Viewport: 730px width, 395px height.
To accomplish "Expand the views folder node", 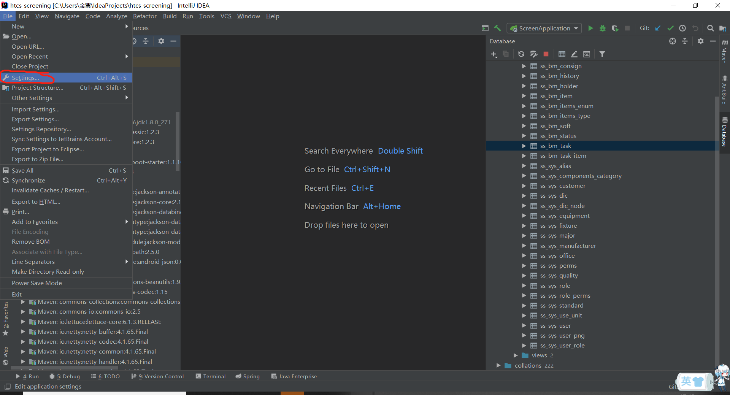I will coord(516,355).
